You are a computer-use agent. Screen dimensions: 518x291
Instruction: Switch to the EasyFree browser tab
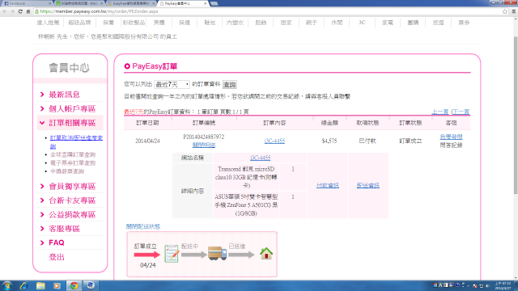(x=131, y=3)
